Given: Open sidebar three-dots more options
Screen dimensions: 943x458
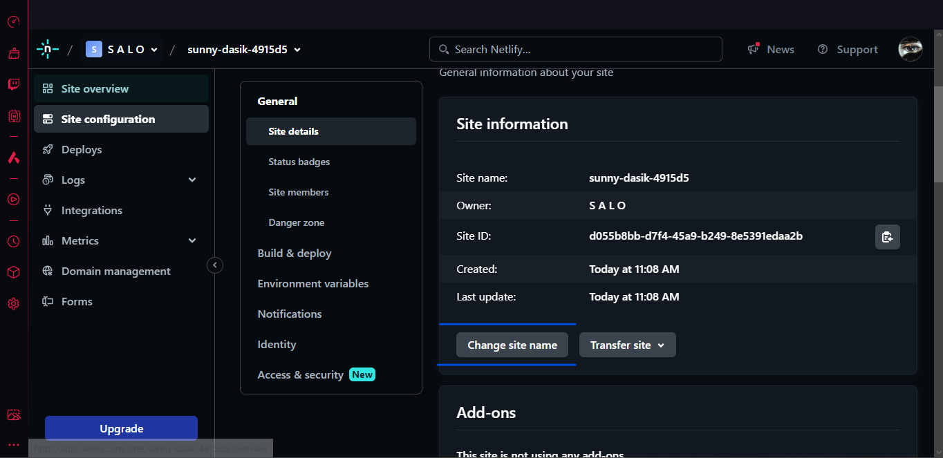Looking at the screenshot, I should (13, 445).
